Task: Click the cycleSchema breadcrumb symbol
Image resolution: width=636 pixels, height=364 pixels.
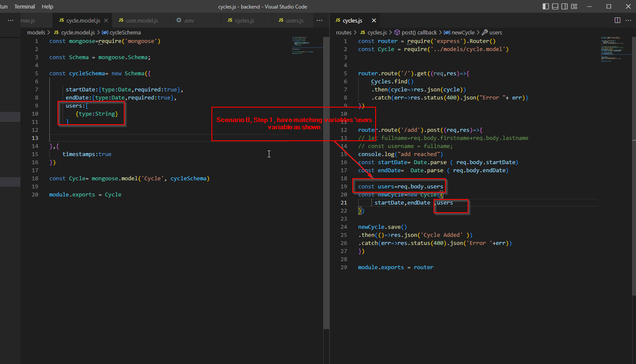Action: 125,32
